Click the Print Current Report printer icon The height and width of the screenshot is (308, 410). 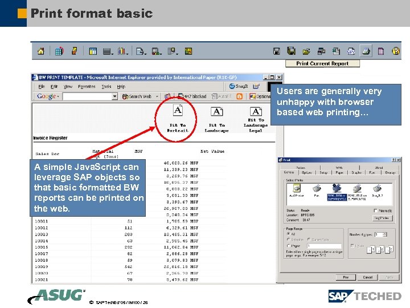[366, 51]
